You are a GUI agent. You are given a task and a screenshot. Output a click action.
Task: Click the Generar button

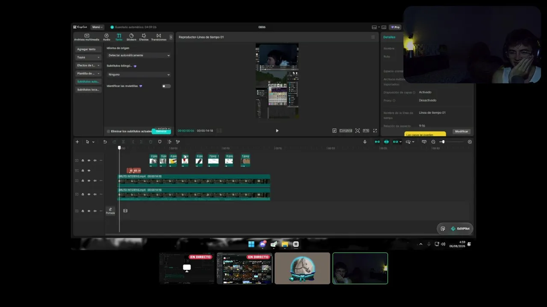click(x=161, y=131)
